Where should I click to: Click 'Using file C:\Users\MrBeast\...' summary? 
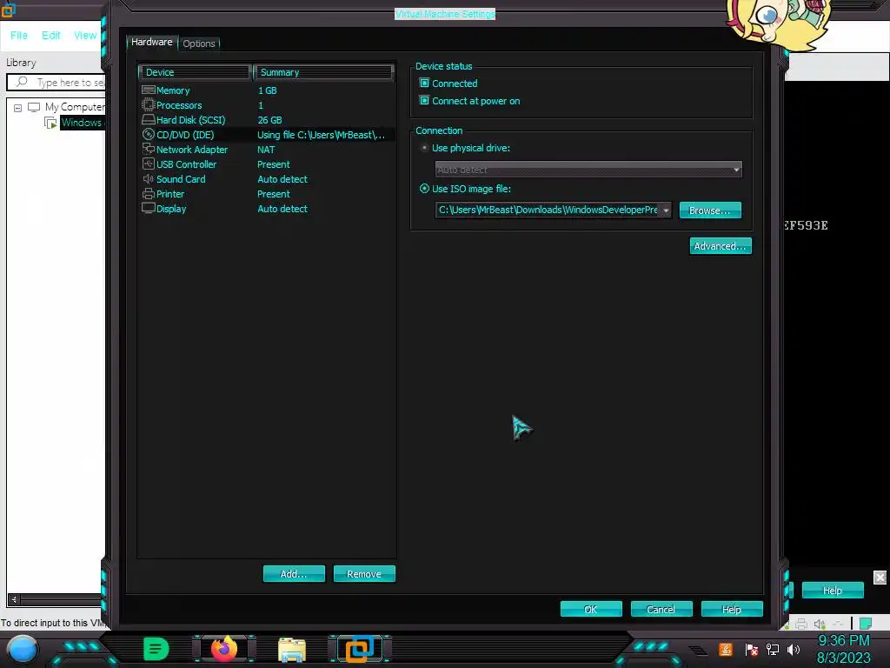pos(322,135)
